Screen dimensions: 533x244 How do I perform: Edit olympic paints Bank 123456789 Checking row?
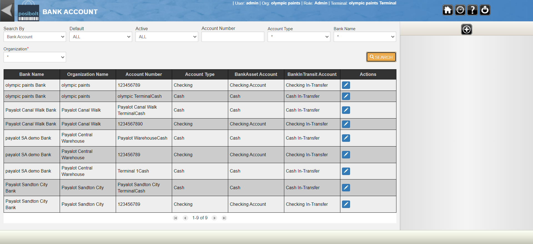(346, 85)
